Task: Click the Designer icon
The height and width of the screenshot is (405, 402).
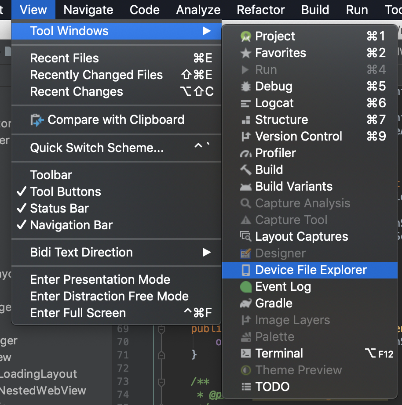Action: coord(245,253)
